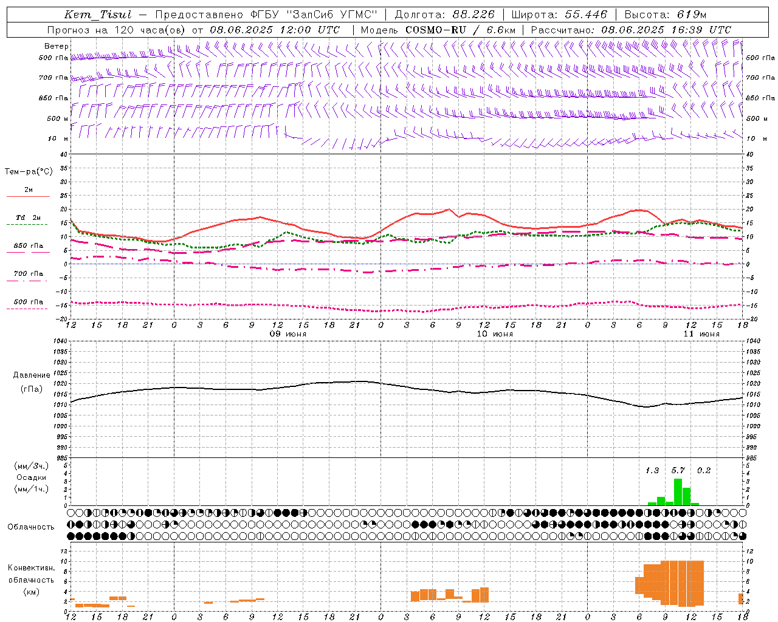Click the 3-hour precipitation total "1.3"

pos(652,471)
